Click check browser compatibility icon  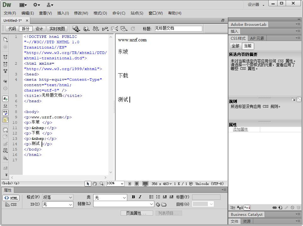(x=115, y=29)
